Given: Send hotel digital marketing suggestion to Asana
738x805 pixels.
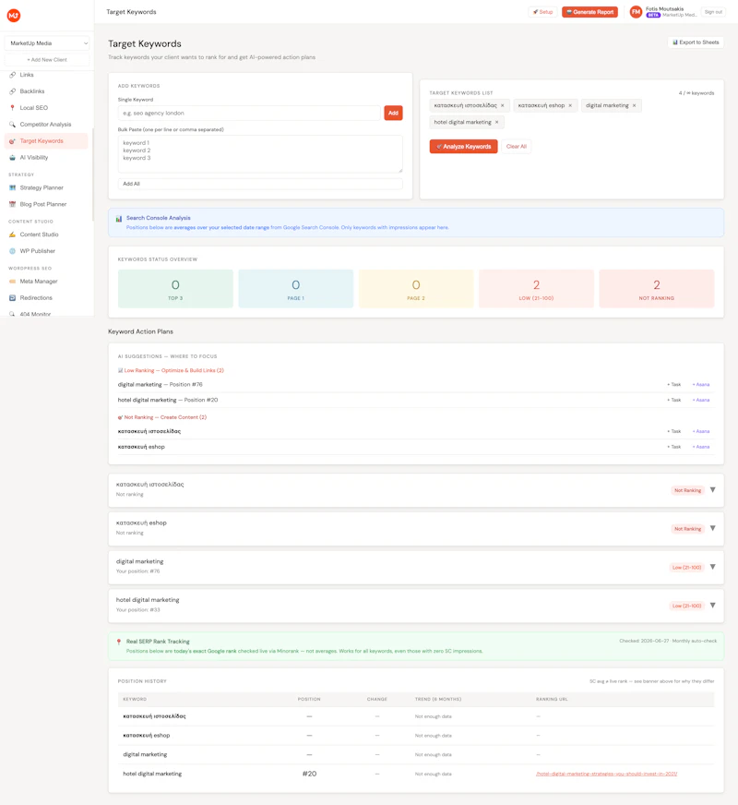Looking at the screenshot, I should click(x=701, y=400).
